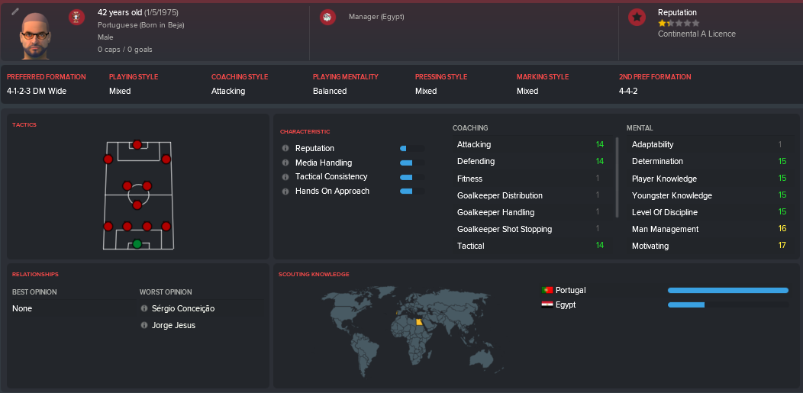Click the Egypt scouting country name
The height and width of the screenshot is (393, 803).
click(566, 304)
